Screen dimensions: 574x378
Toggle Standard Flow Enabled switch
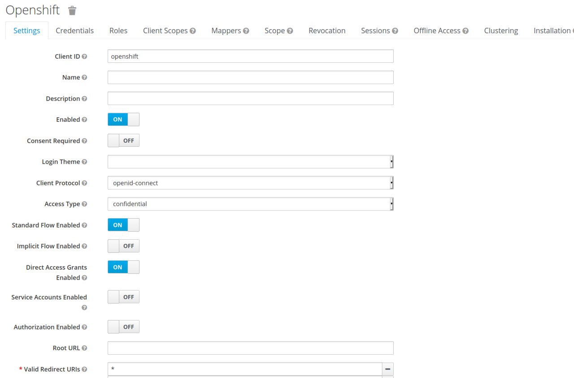tap(123, 225)
